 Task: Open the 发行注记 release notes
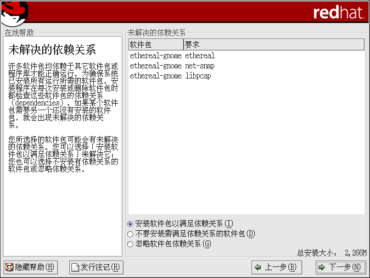[x=96, y=267]
